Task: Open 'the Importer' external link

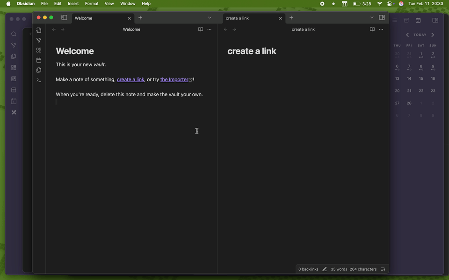Action: click(x=175, y=80)
